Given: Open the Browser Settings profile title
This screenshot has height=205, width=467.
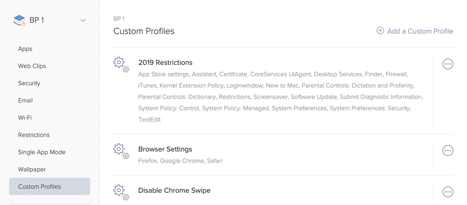Looking at the screenshot, I should pyautogui.click(x=165, y=149).
